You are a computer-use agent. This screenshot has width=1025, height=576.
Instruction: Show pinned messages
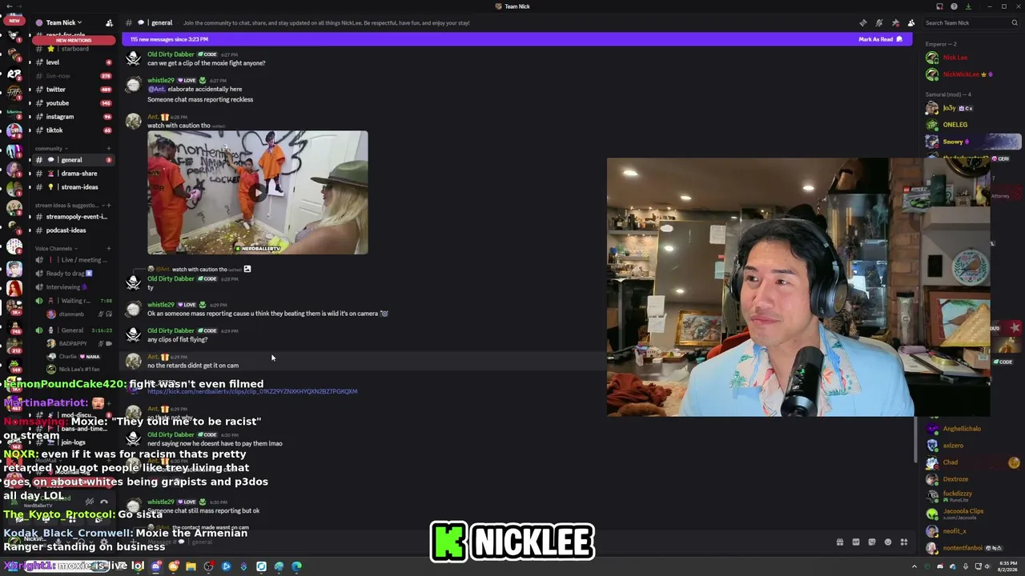pyautogui.click(x=894, y=23)
